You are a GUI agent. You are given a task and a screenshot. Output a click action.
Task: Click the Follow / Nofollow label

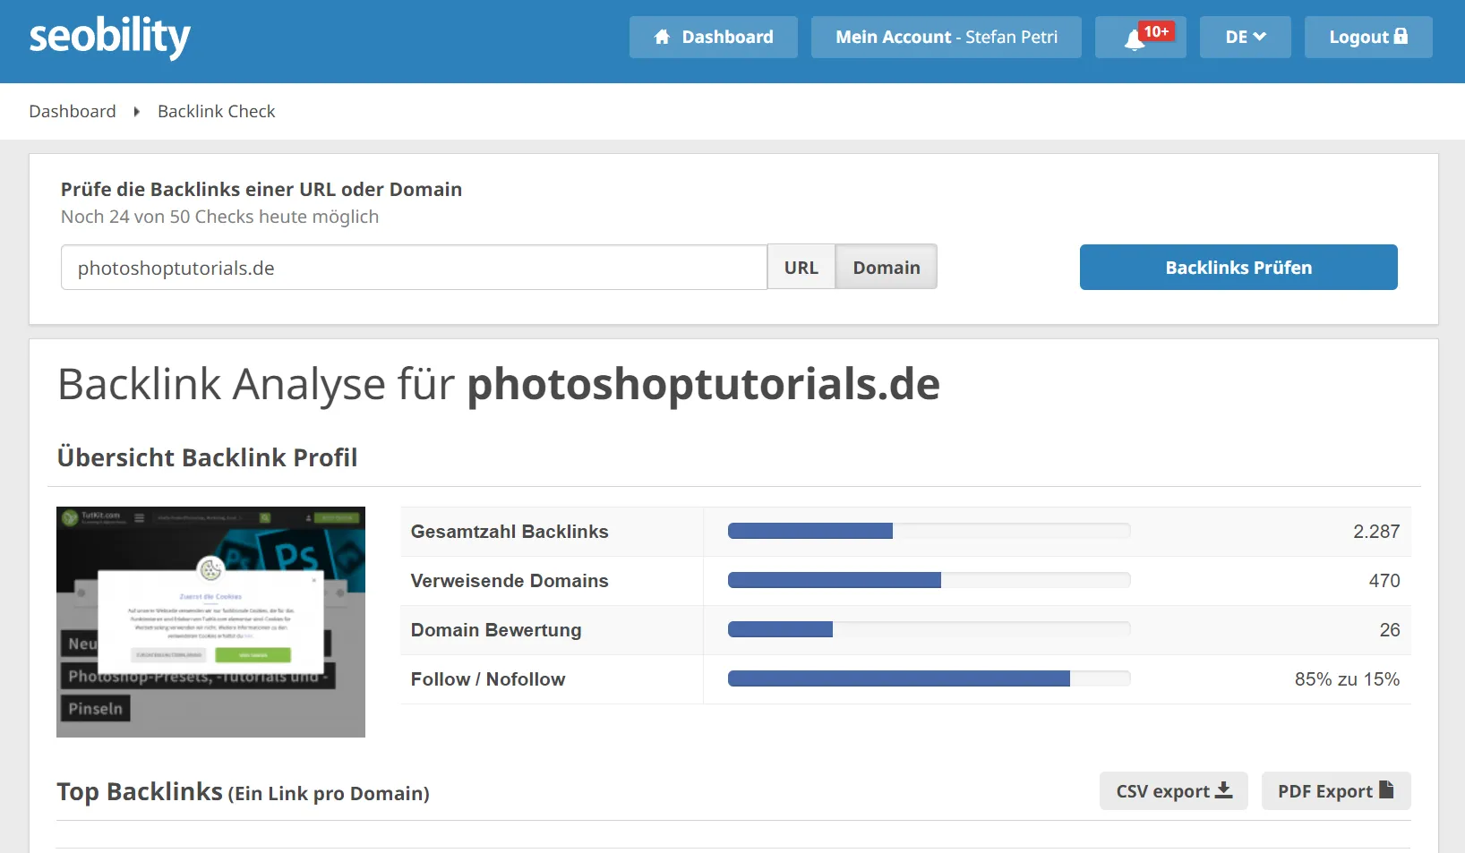coord(488,679)
